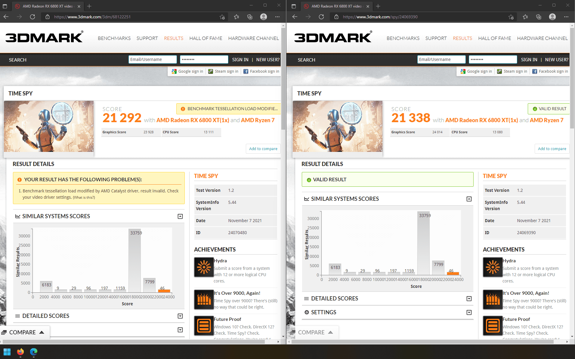
Task: Click Valid Result badge in right window
Action: click(549, 109)
